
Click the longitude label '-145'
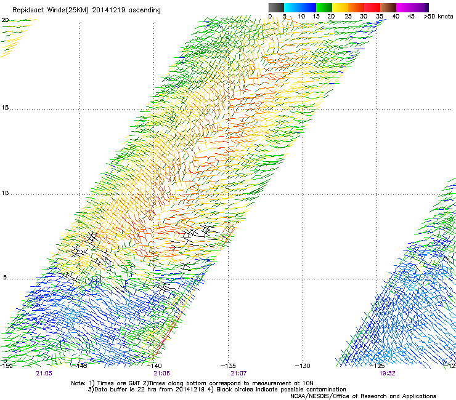80,366
